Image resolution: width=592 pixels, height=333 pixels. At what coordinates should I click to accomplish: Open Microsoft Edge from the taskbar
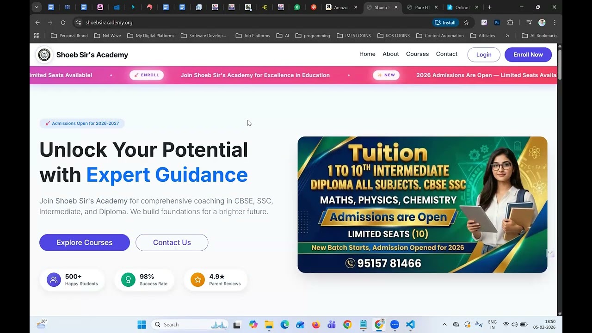[x=284, y=325]
